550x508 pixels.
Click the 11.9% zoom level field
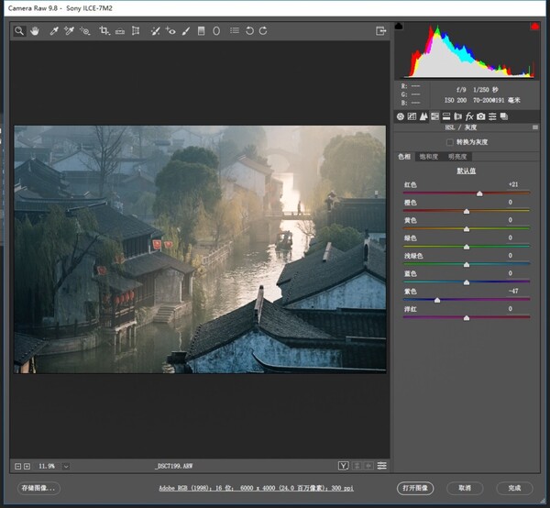pyautogui.click(x=47, y=466)
